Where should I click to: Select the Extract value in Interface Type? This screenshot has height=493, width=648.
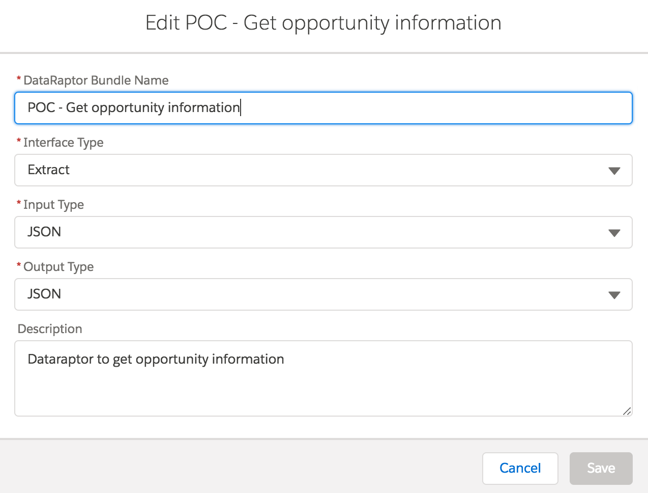(49, 170)
